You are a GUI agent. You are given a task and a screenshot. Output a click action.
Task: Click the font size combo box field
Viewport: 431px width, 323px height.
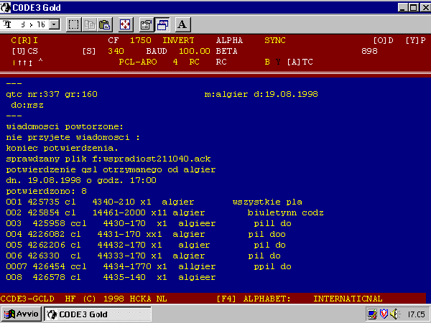pos(27,24)
